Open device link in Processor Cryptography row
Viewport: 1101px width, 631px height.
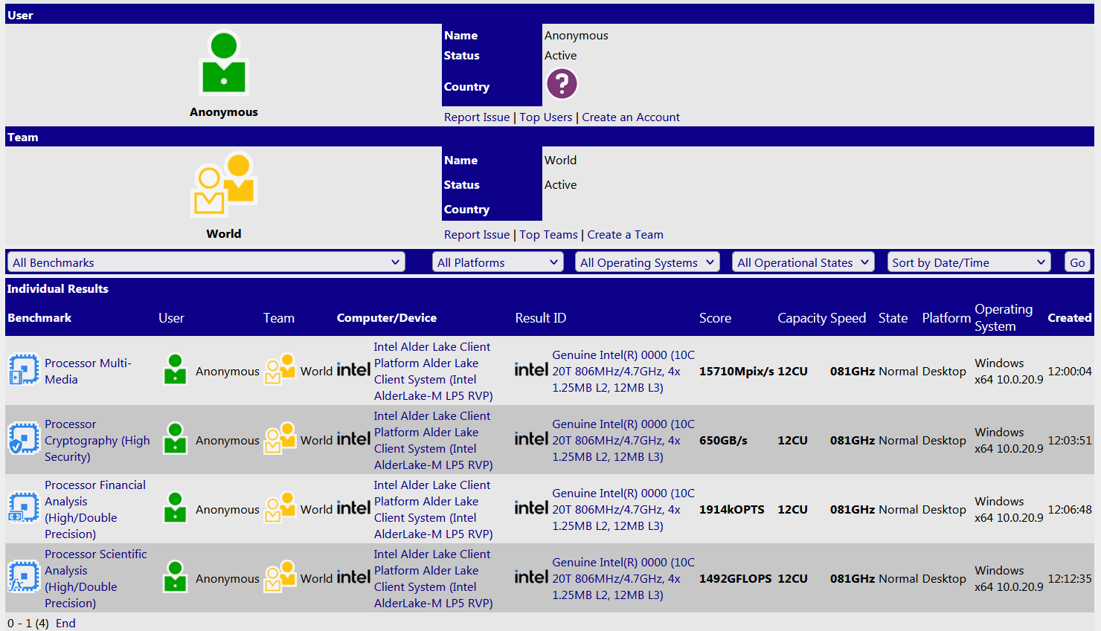pos(433,440)
